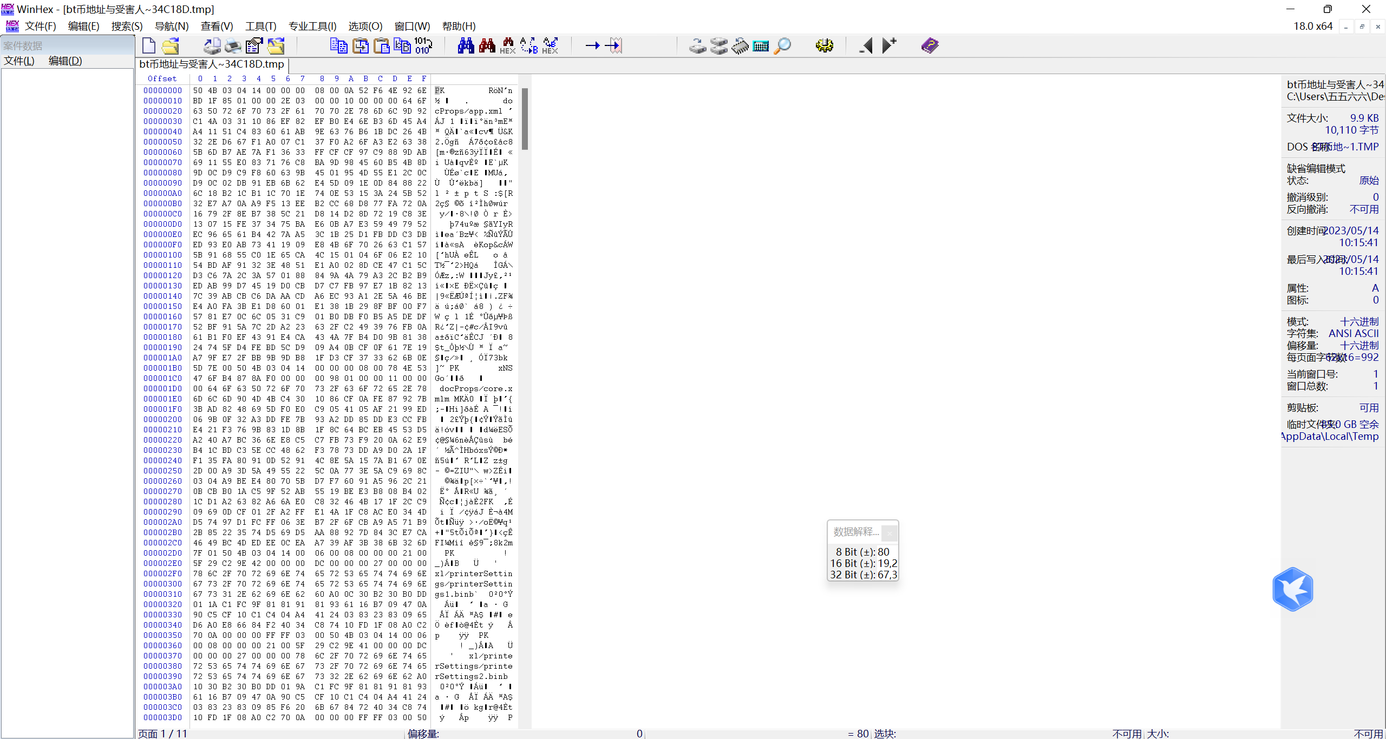Click the floating blue bird overlay logo
The height and width of the screenshot is (739, 1386).
click(x=1292, y=589)
